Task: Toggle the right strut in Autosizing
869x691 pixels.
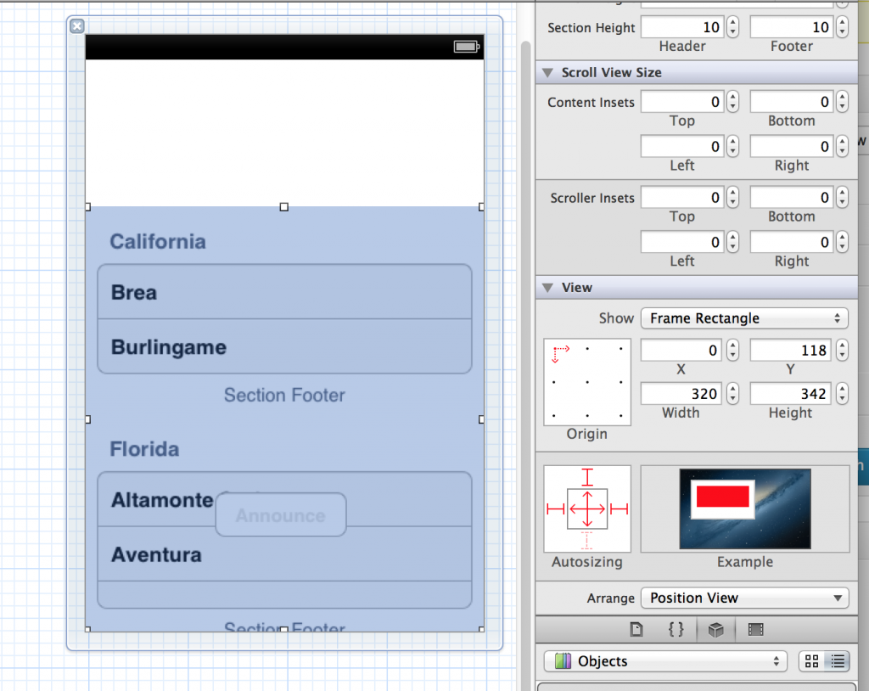Action: pos(619,508)
